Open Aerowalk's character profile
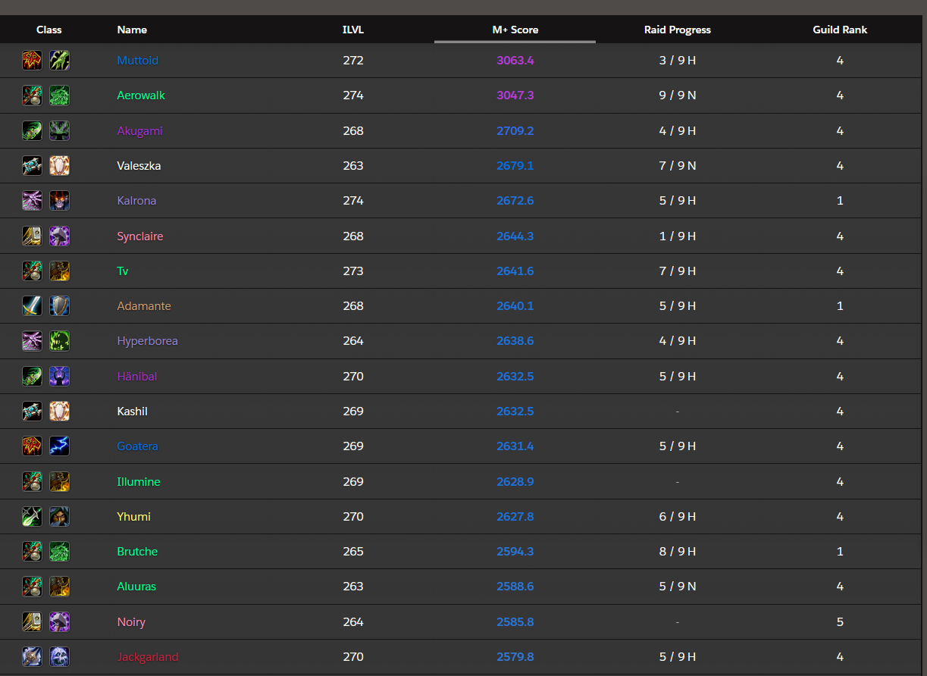The height and width of the screenshot is (676, 927). (141, 95)
